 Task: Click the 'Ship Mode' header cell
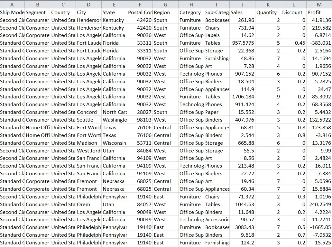(x=12, y=13)
